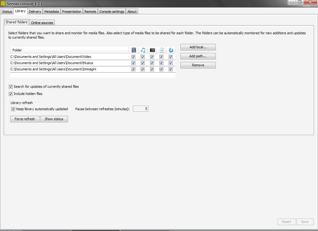
Task: Click the metadata document column header icon
Action: (x=161, y=50)
